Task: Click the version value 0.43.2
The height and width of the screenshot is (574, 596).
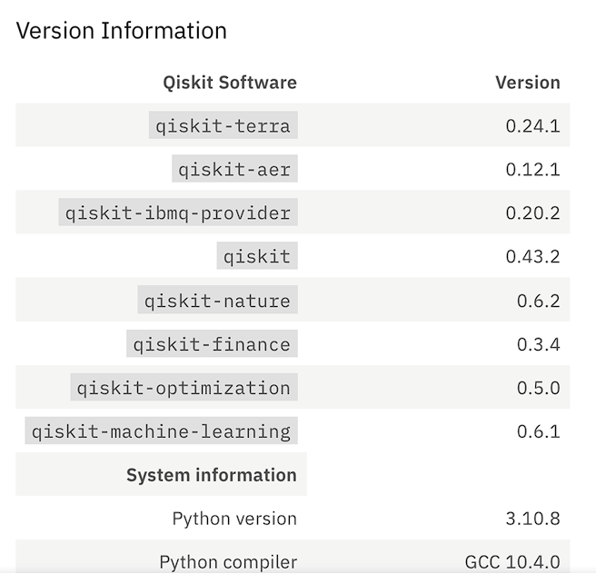Action: (x=532, y=257)
